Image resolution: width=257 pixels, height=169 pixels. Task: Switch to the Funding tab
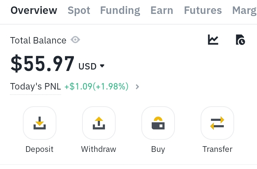[x=120, y=11]
